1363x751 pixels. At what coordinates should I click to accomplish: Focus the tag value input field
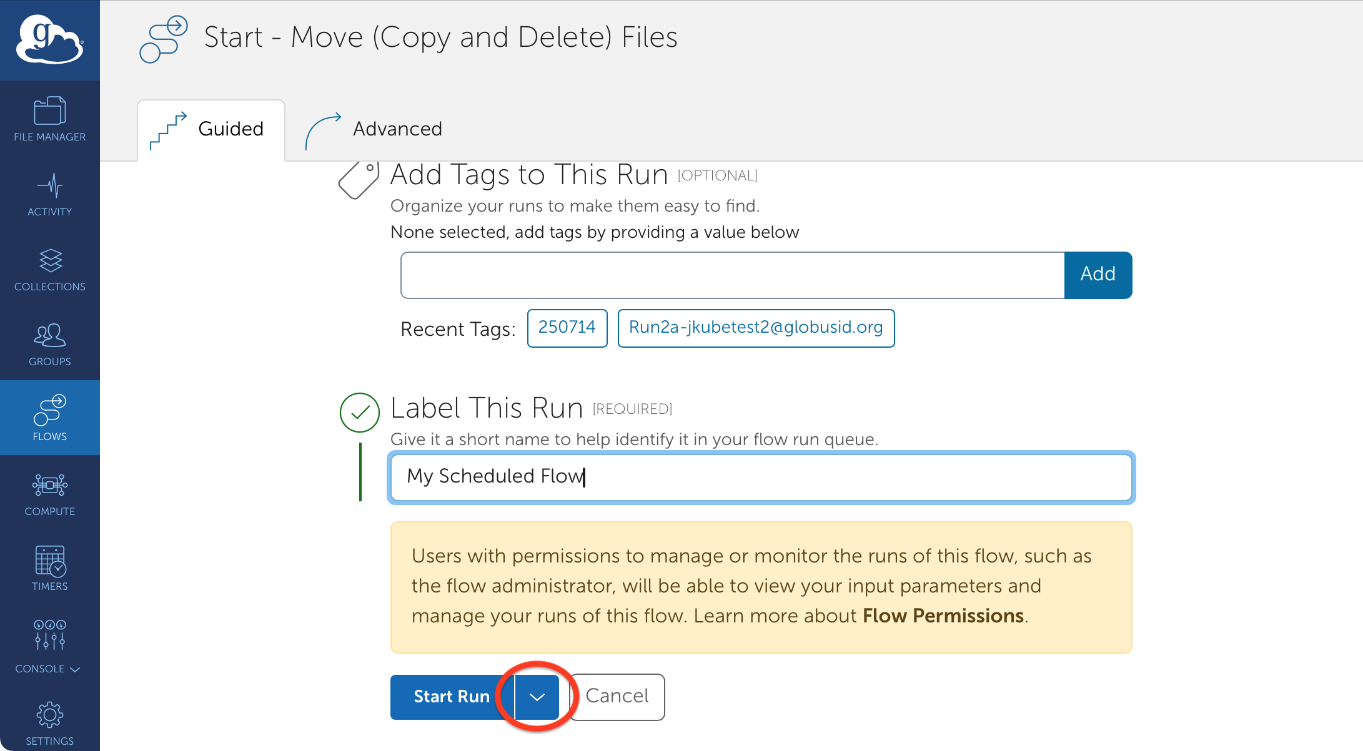pyautogui.click(x=732, y=275)
